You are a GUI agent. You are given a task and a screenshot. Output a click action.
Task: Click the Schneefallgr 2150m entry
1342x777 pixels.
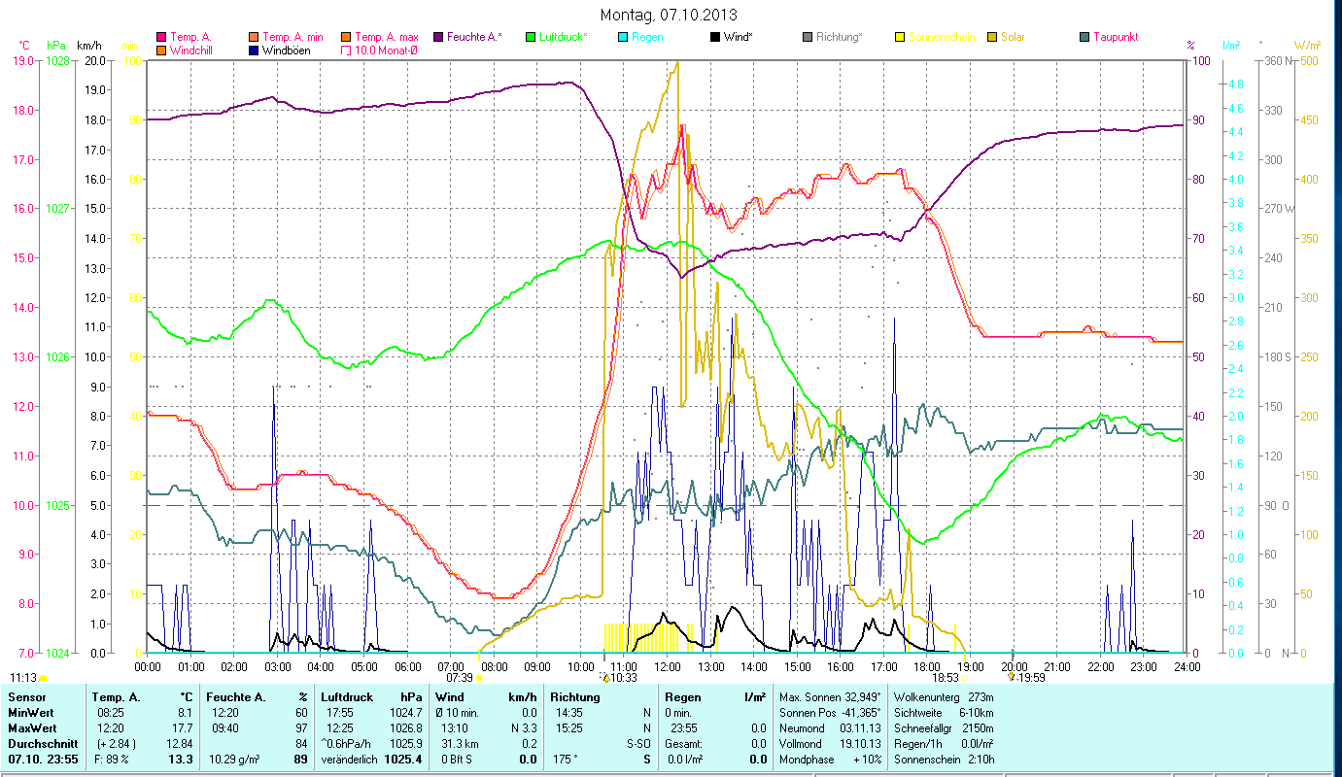(944, 728)
